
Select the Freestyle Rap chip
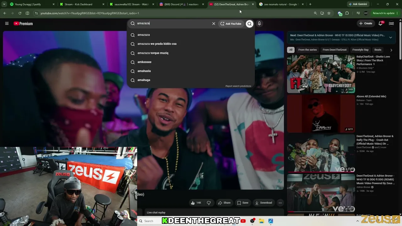coord(361,50)
